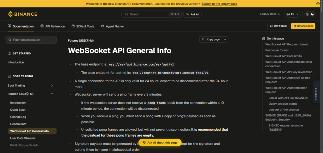Select the SDKs & Tools tab
The width and height of the screenshot is (323, 153).
[83, 26]
